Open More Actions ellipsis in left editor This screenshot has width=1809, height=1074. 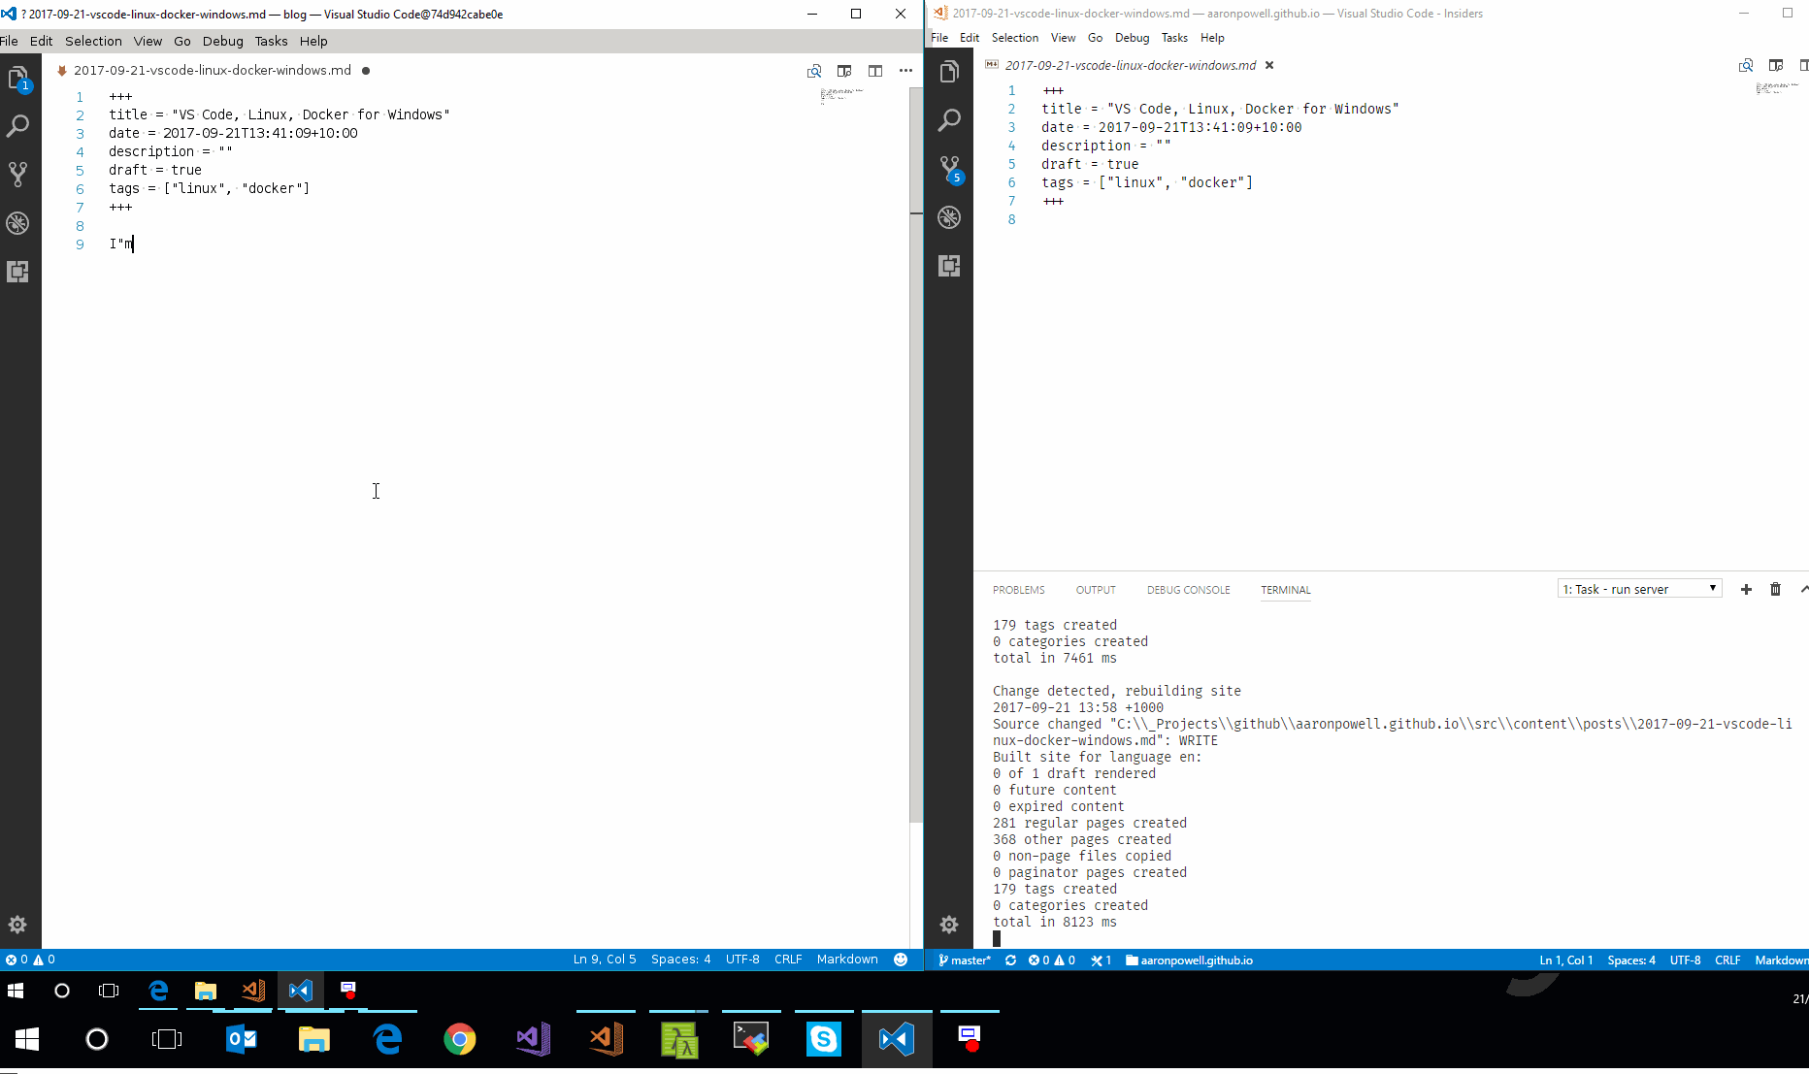[905, 71]
